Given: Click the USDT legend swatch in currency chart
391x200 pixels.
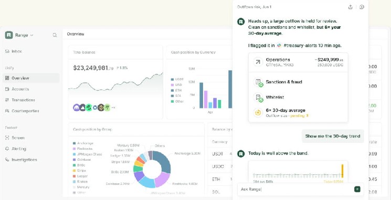Looking at the screenshot, I should [172, 80].
